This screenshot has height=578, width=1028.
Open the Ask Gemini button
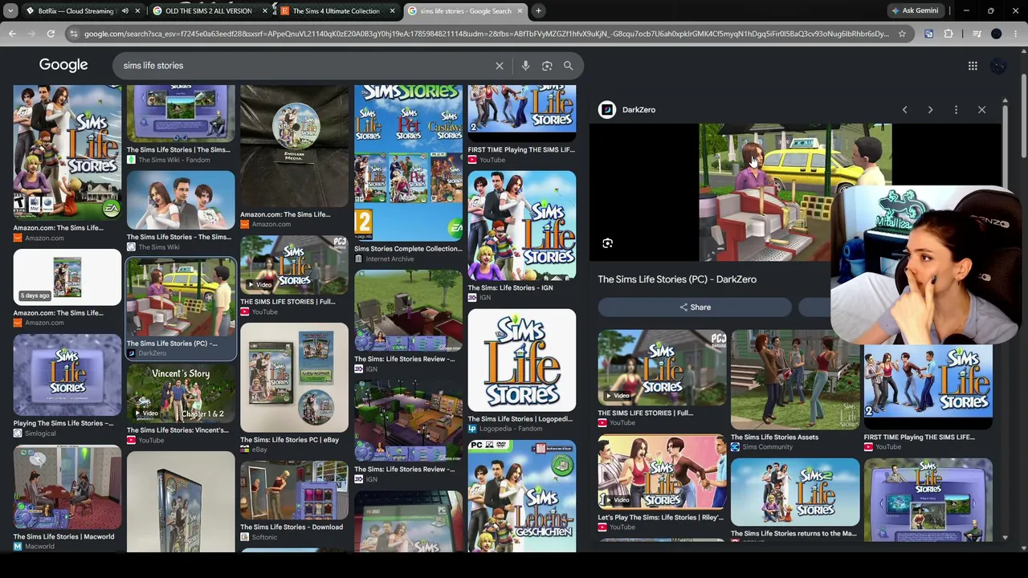tap(914, 10)
